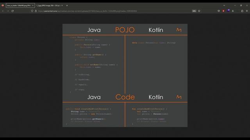Screen dimensions: 250x140
Task: Open the red extension icon
Action: [x=223, y=11]
